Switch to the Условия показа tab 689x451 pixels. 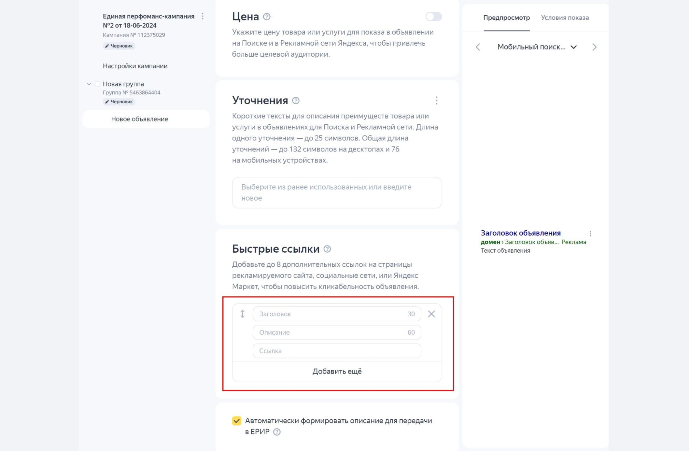566,18
